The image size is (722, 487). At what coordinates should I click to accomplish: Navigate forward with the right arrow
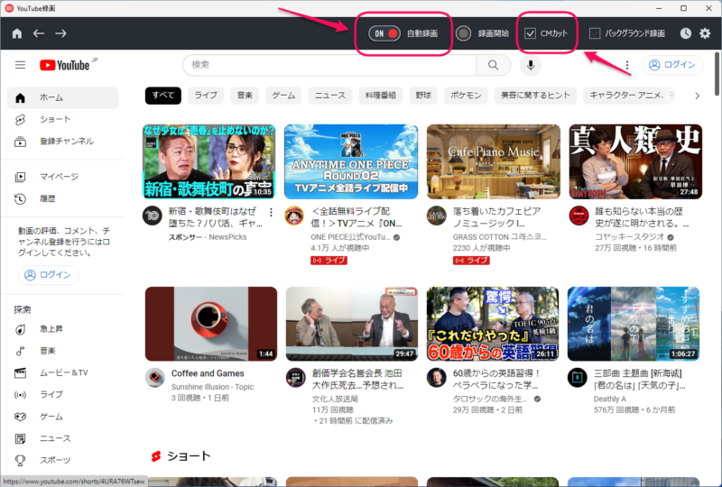click(x=60, y=33)
